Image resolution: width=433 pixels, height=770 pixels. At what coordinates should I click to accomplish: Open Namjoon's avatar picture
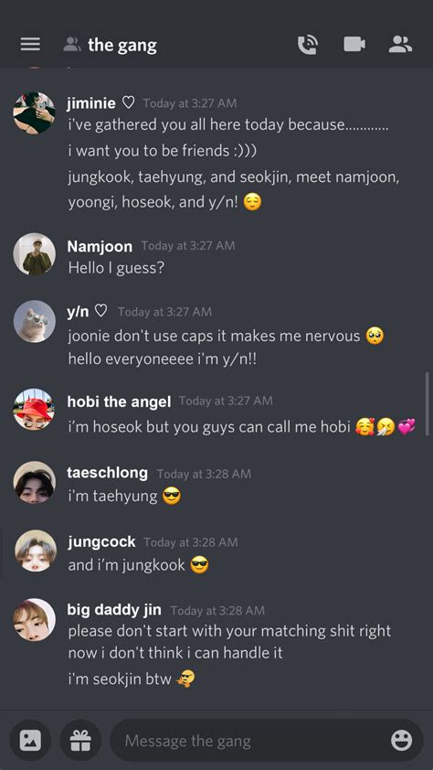click(x=35, y=254)
